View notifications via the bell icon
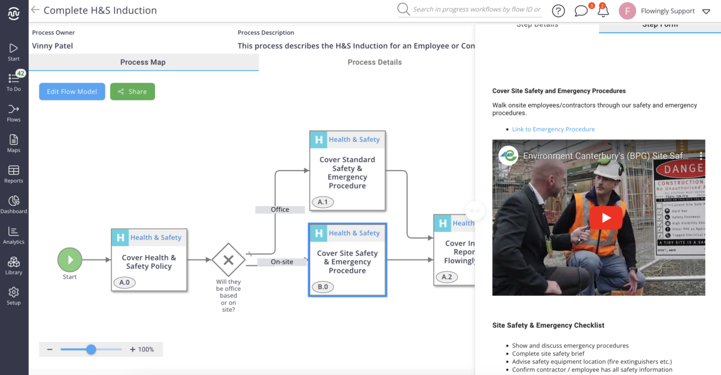This screenshot has height=375, width=721. [603, 11]
